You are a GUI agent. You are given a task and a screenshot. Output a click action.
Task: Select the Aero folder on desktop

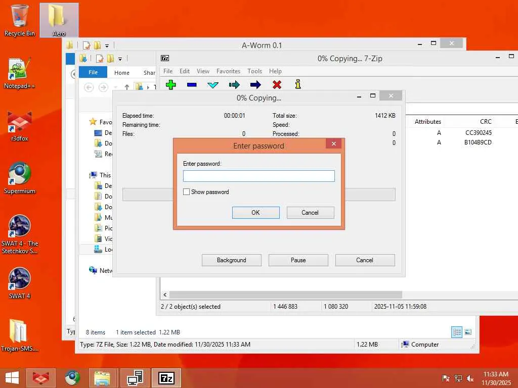coord(59,20)
